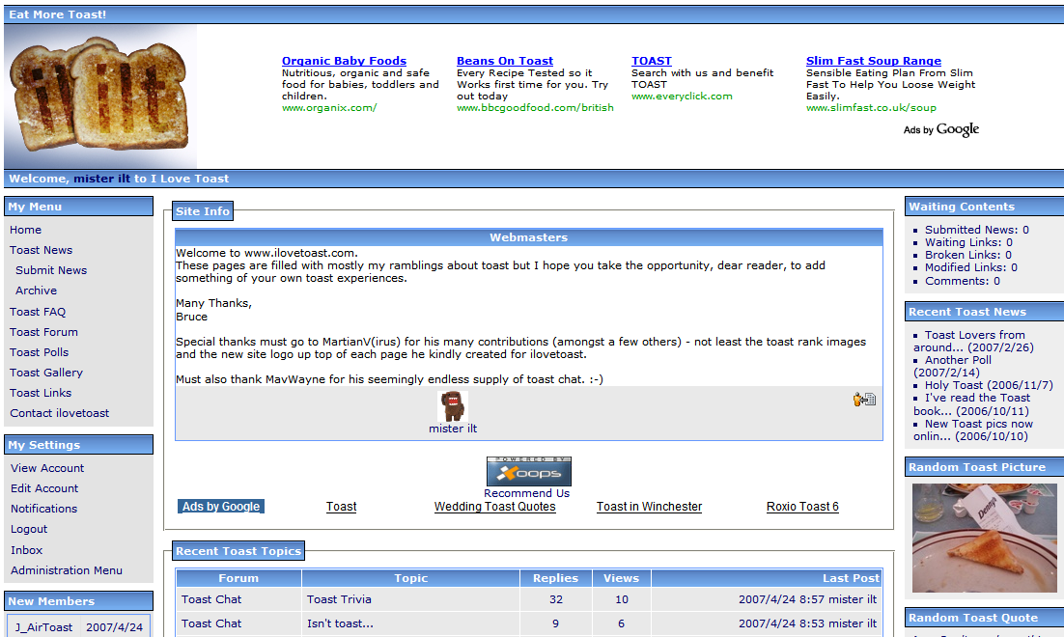Open Submitted News waiting item
Viewport: 1064px width, 637px height.
tap(976, 230)
